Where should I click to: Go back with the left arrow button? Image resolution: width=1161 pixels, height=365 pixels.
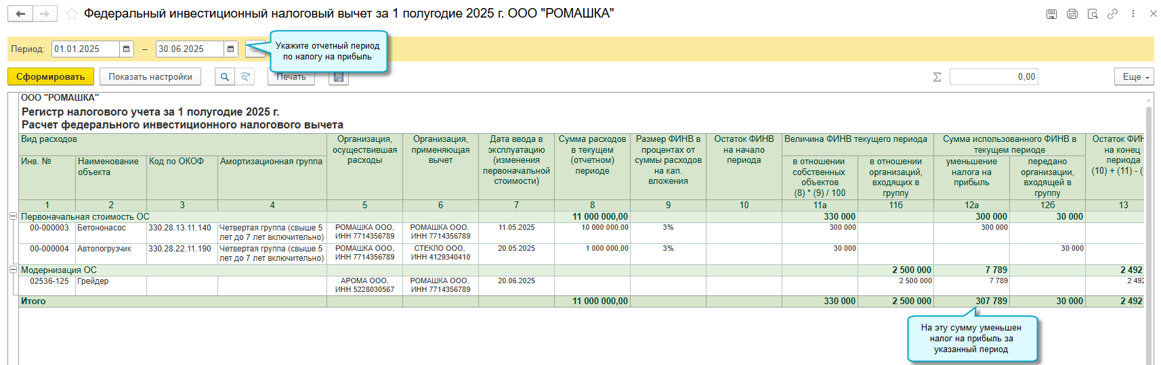[20, 14]
